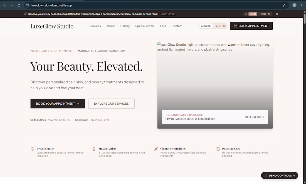Open the browser profile avatar
Screen dimensions: 306x184
(294, 5)
